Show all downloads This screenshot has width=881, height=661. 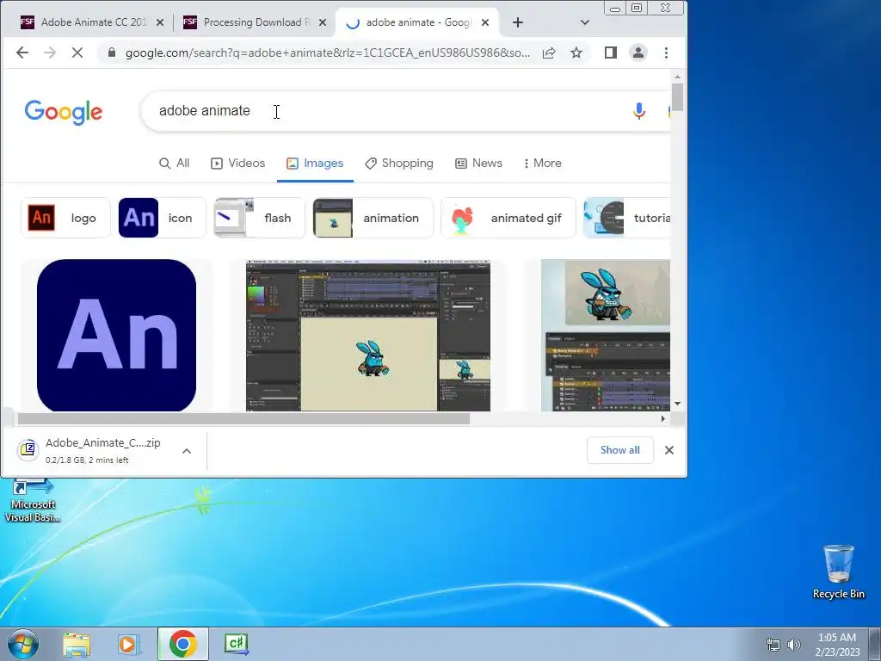point(619,450)
